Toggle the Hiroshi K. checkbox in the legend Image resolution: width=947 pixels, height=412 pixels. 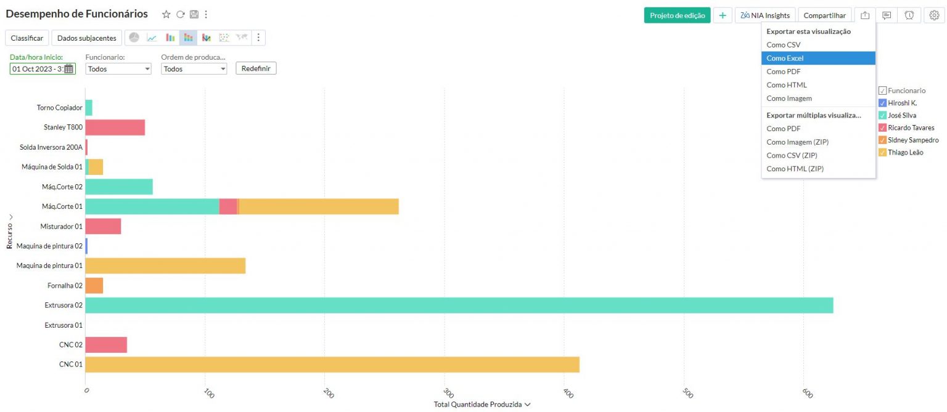tap(882, 103)
